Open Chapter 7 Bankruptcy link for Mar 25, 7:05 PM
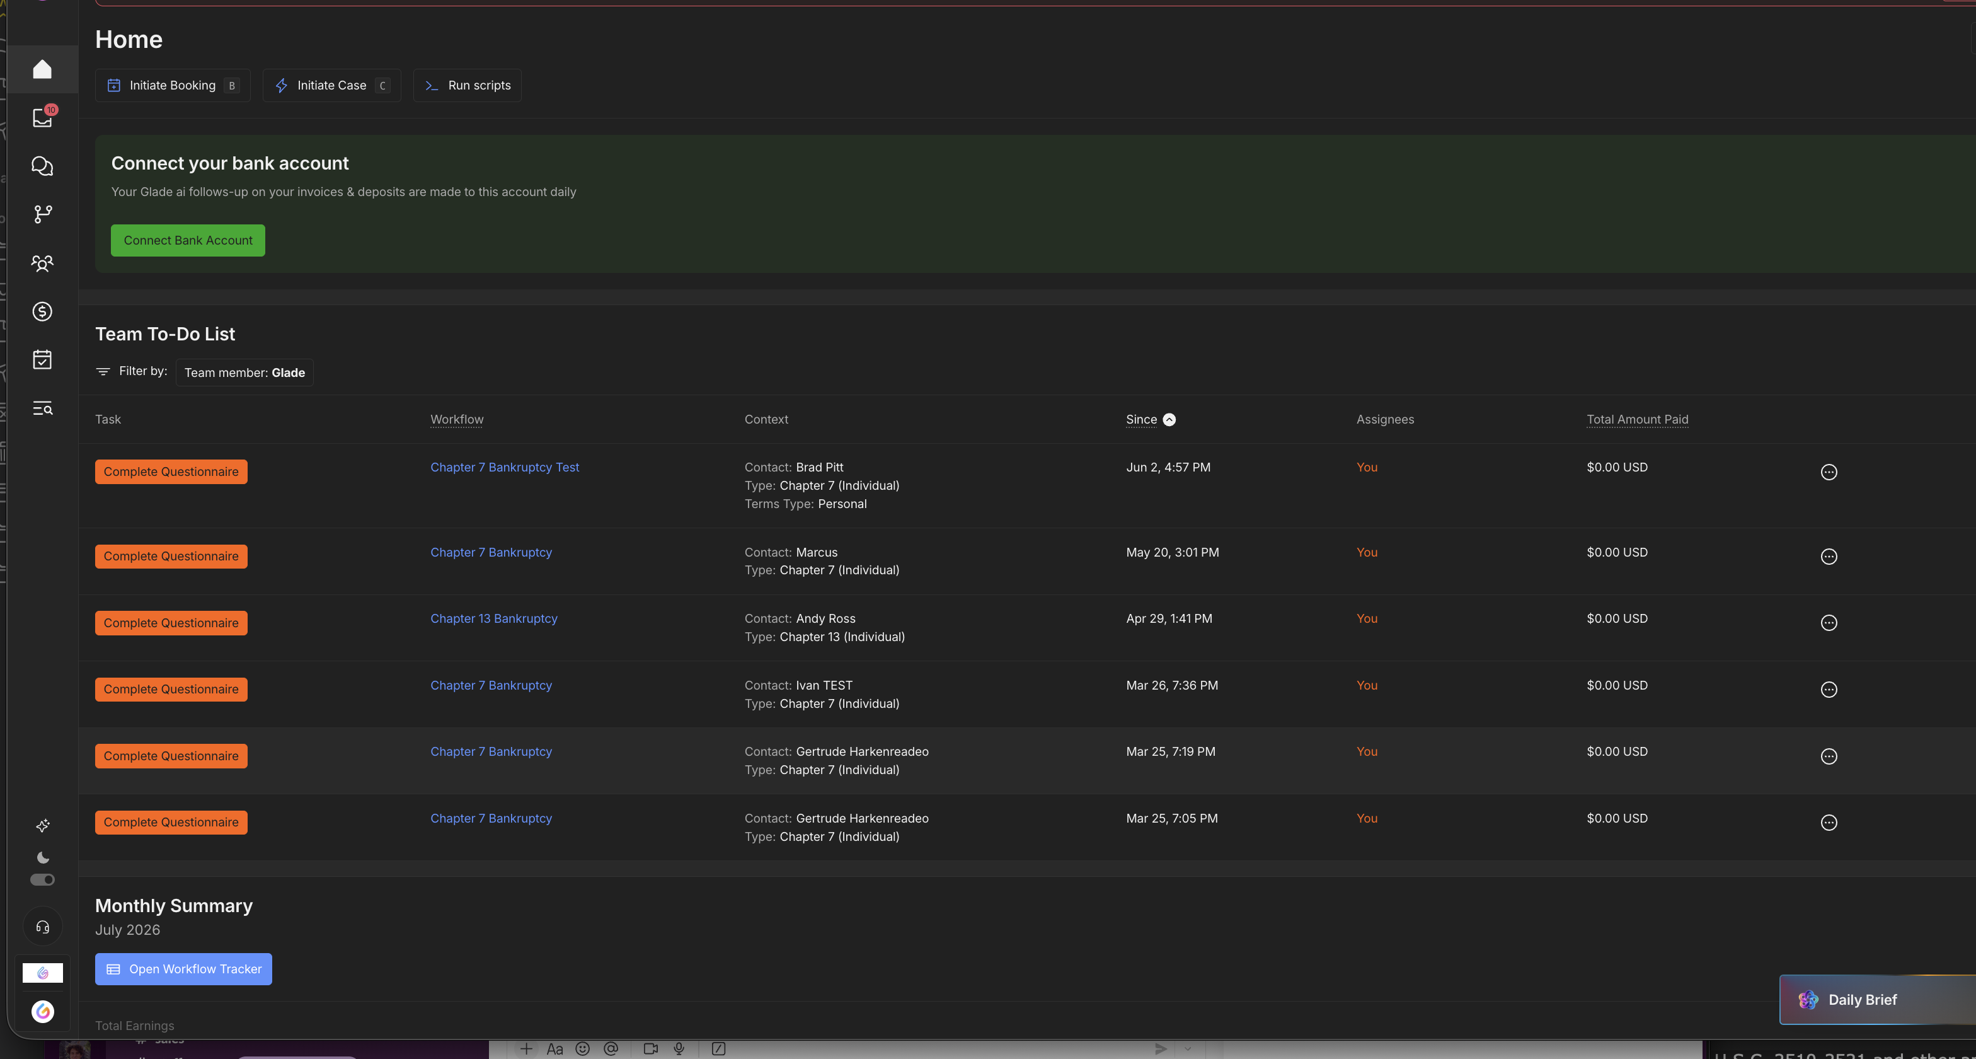1976x1059 pixels. point(491,818)
